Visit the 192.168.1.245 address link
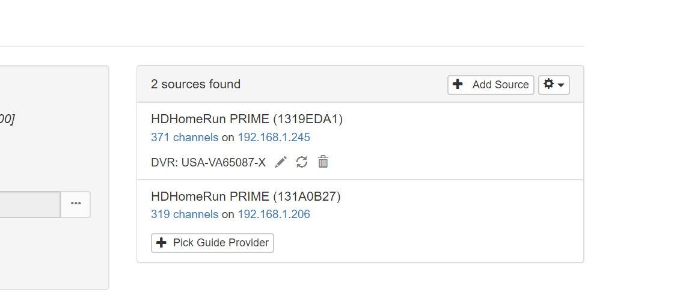The height and width of the screenshot is (292, 677). tap(274, 138)
